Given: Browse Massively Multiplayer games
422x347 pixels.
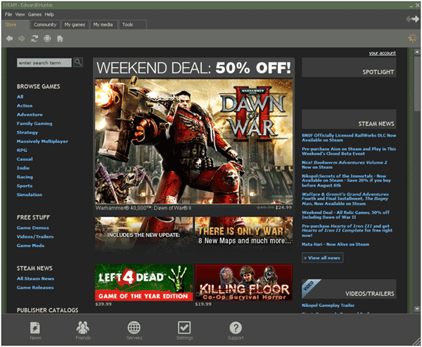Looking at the screenshot, I should point(42,141).
